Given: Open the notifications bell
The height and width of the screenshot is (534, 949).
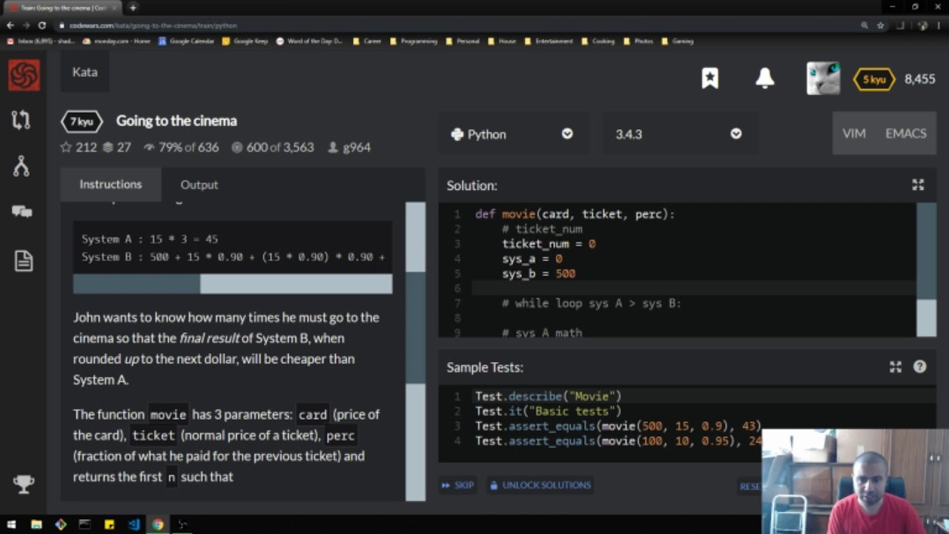Looking at the screenshot, I should coord(764,78).
